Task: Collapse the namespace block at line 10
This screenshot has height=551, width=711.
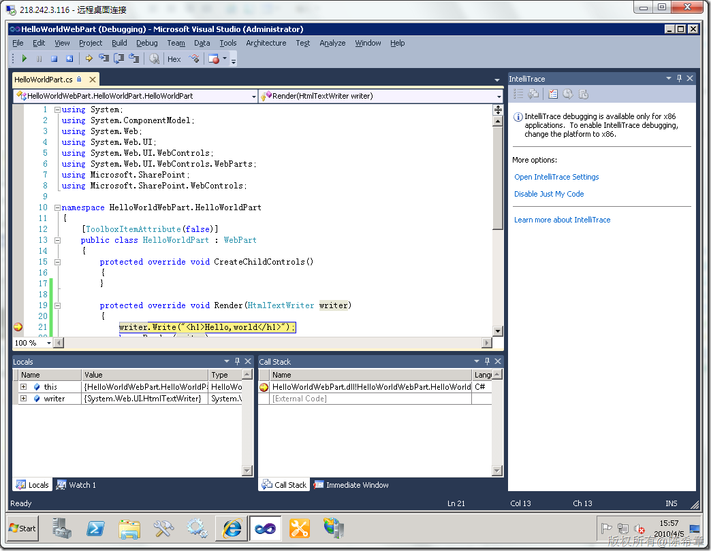Action: [58, 207]
